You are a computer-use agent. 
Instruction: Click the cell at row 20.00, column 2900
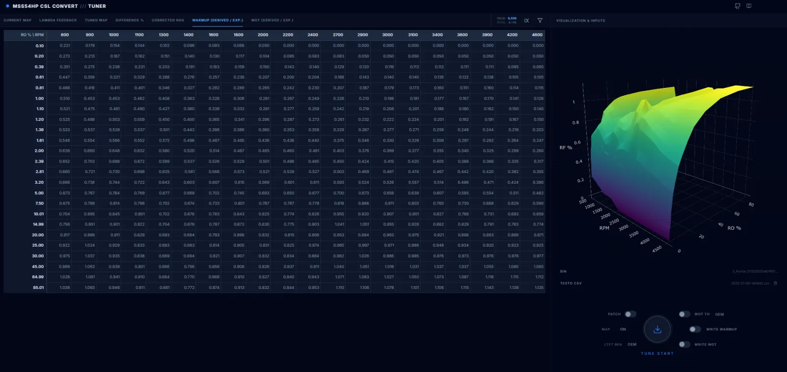(x=358, y=235)
